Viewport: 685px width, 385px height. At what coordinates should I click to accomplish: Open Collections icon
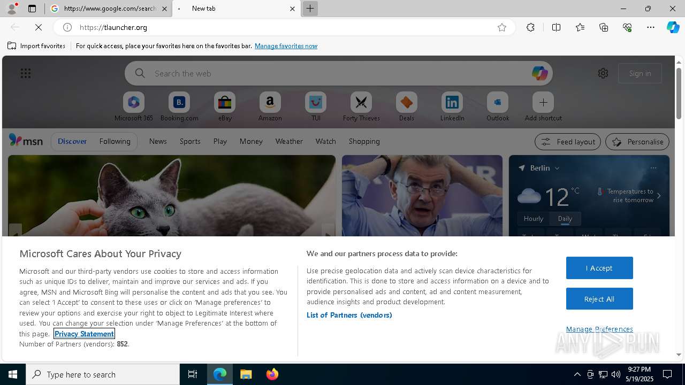point(604,27)
